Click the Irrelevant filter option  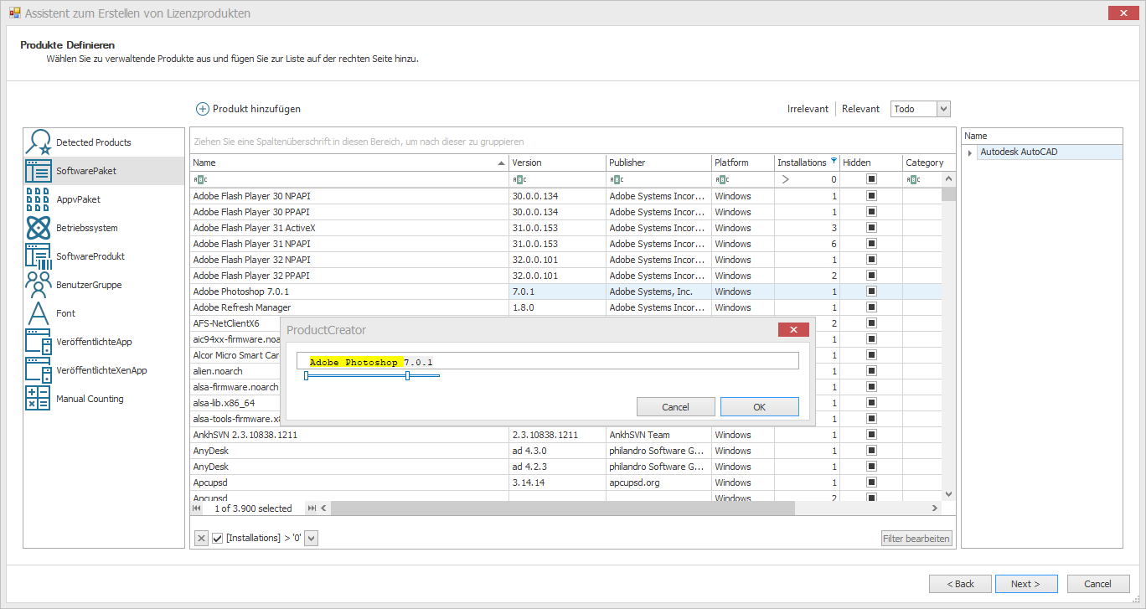coord(808,109)
